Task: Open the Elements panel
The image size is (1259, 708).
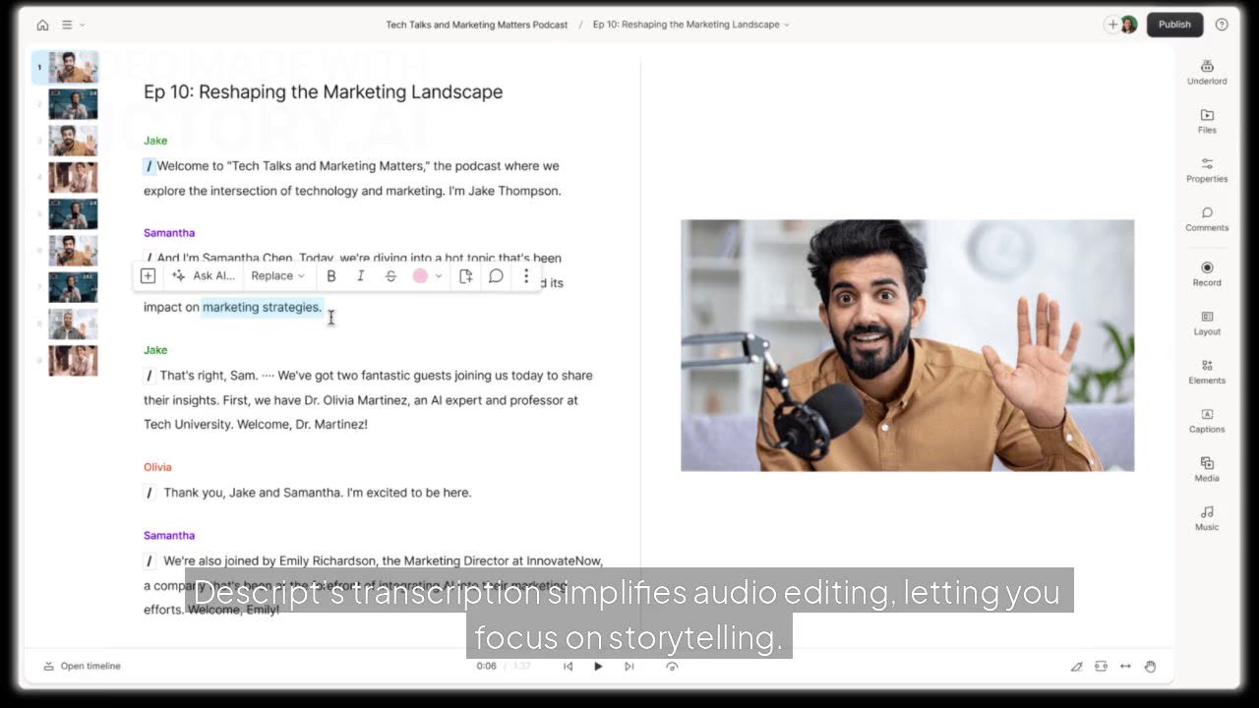Action: point(1207,372)
